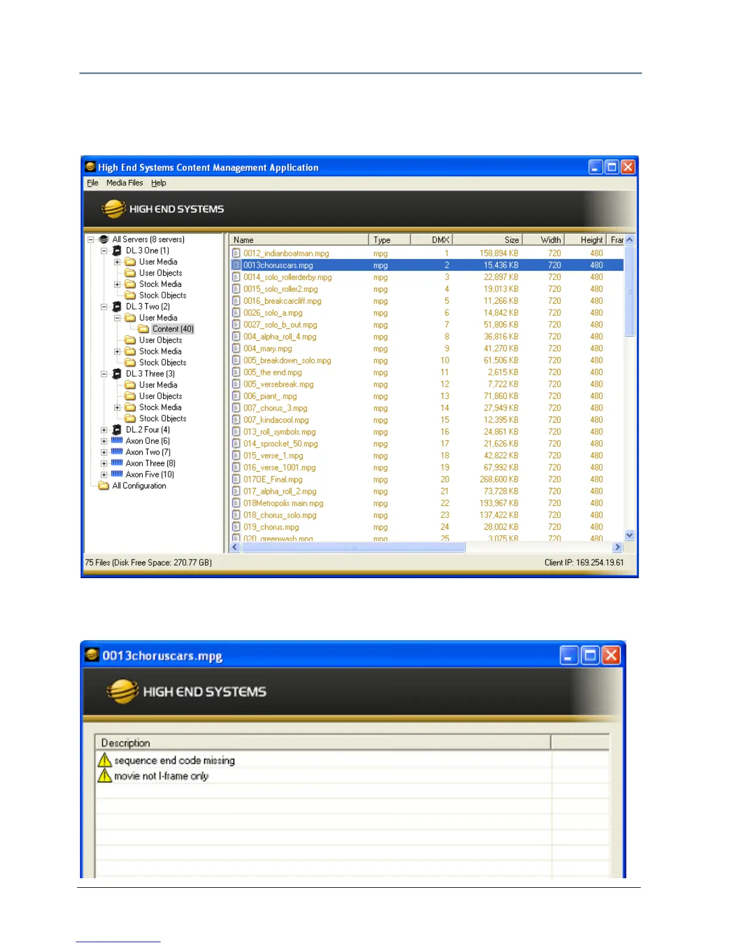Select file 005_breakdown_solo.mpg
This screenshot has width=731, height=947.
(x=287, y=361)
